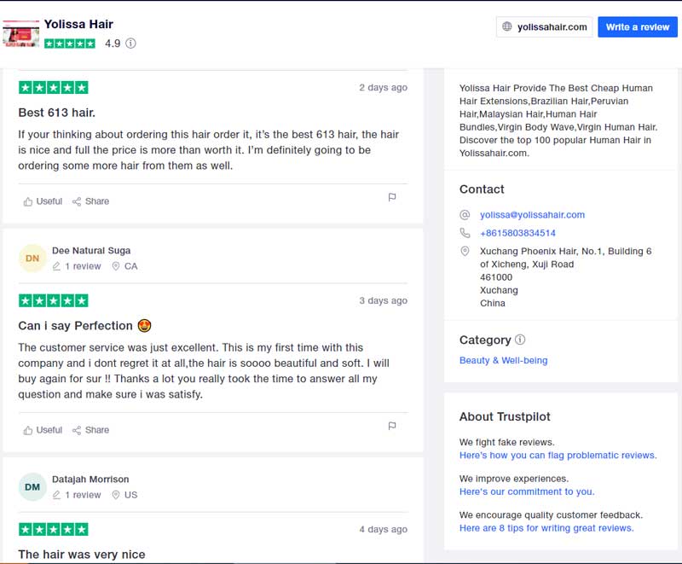The height and width of the screenshot is (564, 682).
Task: Call the +8615803834514 phone link
Action: coord(517,233)
